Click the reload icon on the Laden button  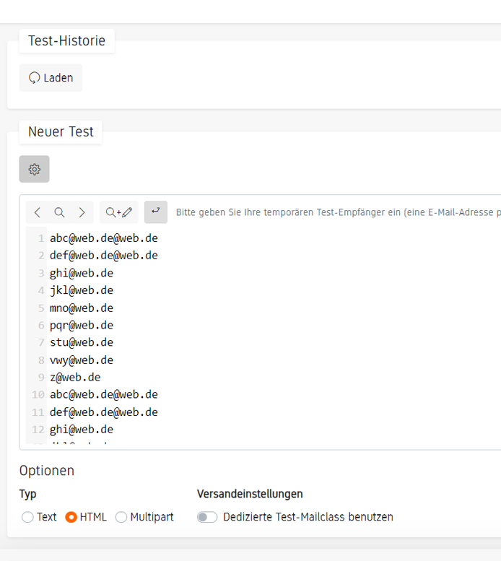(x=34, y=78)
